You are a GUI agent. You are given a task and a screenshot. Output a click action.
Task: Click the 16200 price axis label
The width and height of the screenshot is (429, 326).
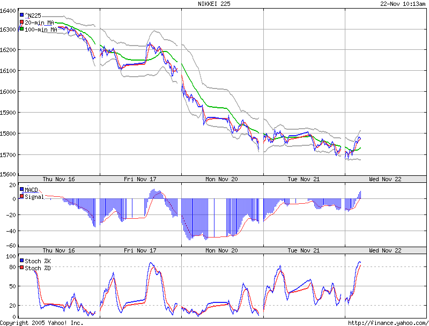coord(8,50)
